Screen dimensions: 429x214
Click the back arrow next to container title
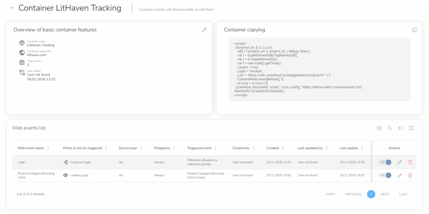[x=12, y=8]
